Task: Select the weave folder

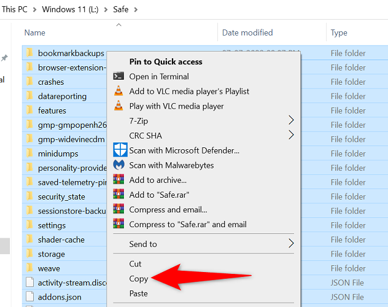Action: [50, 268]
